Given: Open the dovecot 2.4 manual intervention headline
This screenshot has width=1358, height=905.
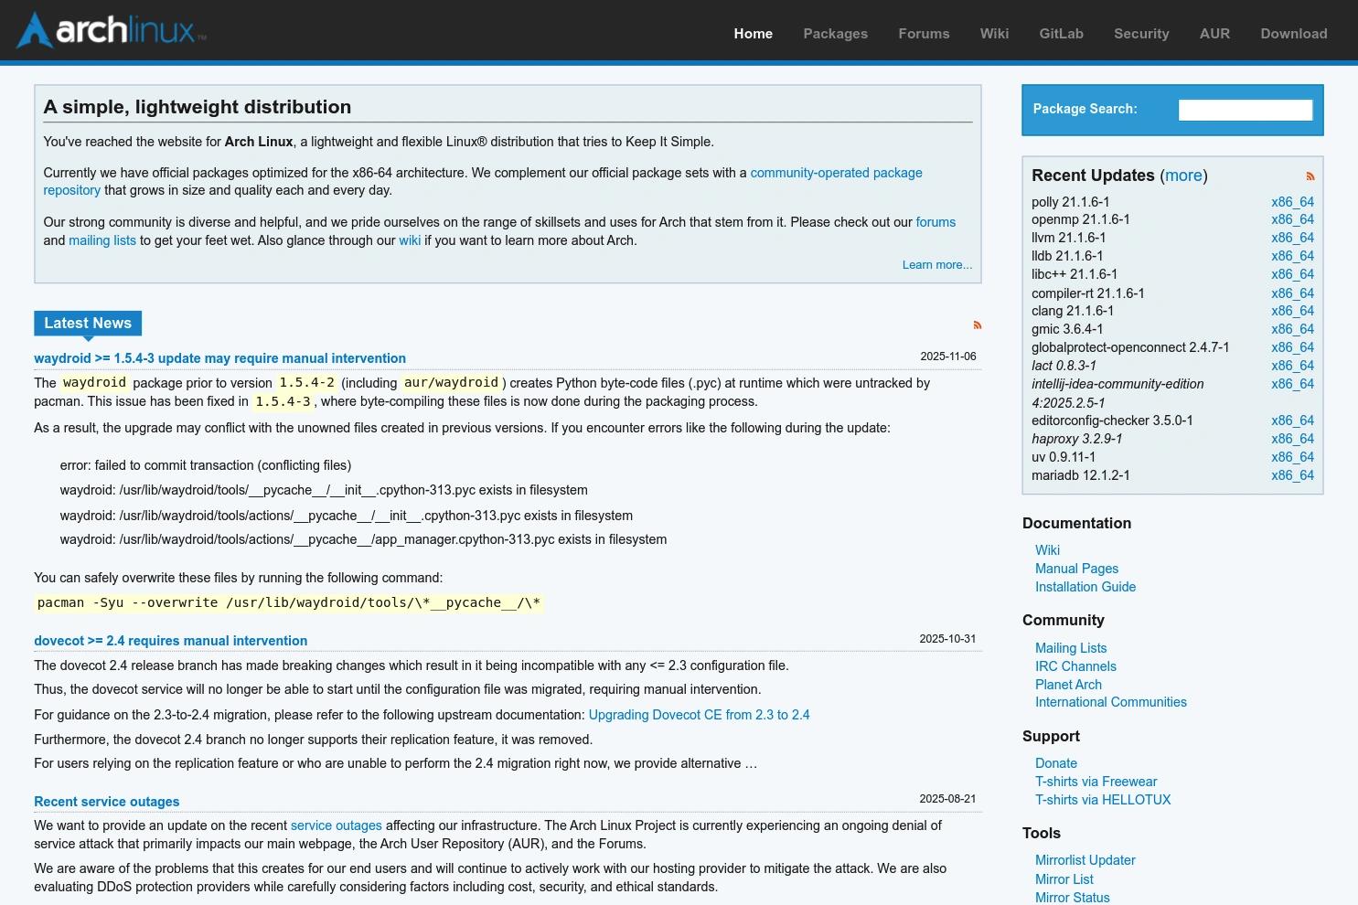Looking at the screenshot, I should pyautogui.click(x=170, y=641).
